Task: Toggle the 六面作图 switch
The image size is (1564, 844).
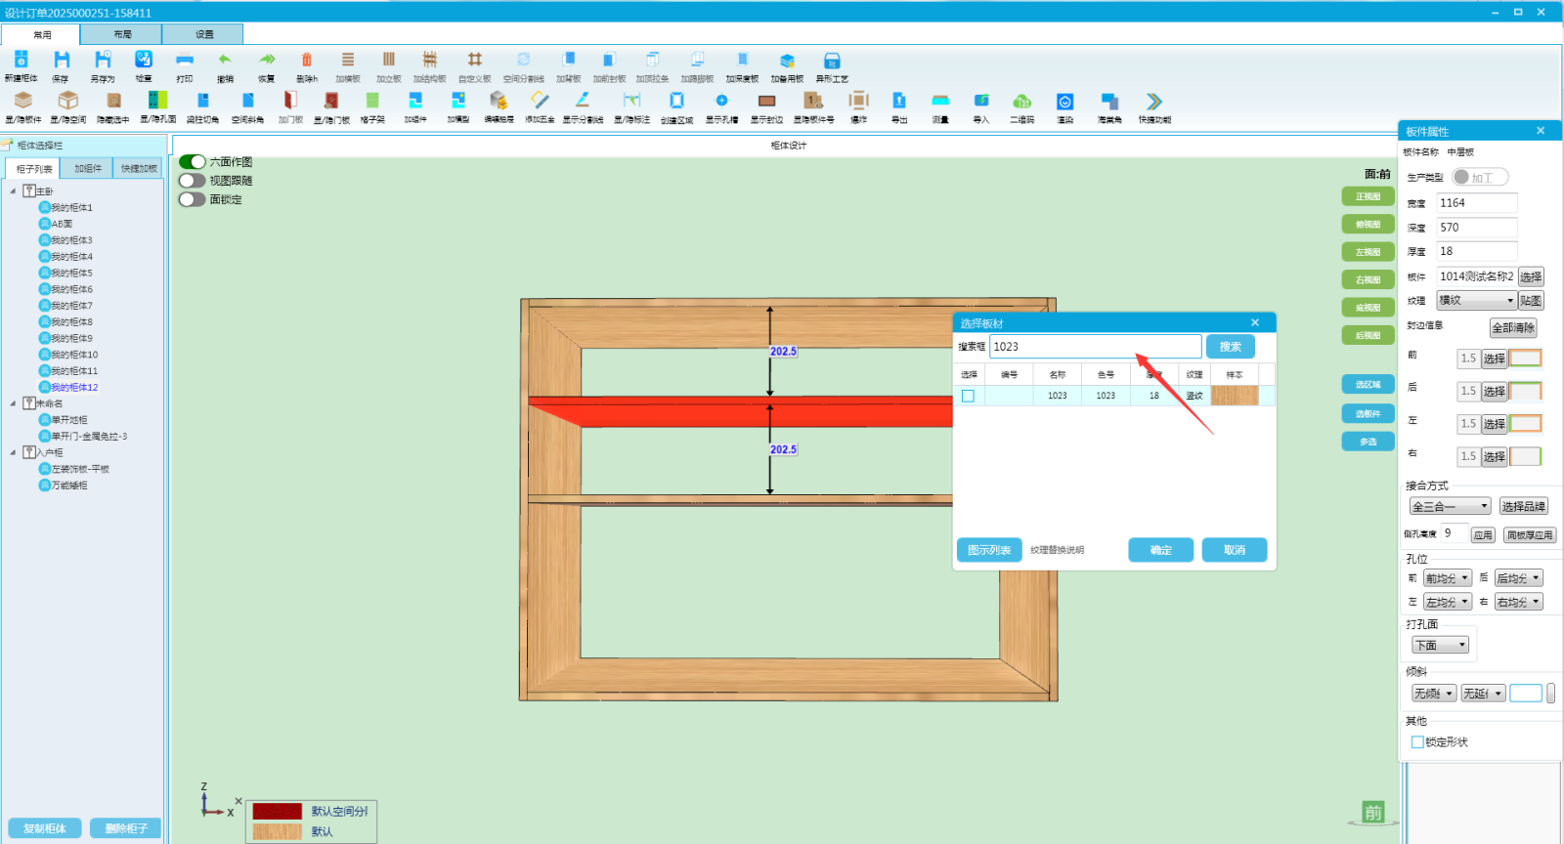Action: (x=193, y=162)
